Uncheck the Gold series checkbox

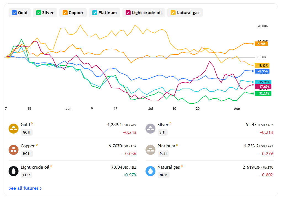coord(14,13)
